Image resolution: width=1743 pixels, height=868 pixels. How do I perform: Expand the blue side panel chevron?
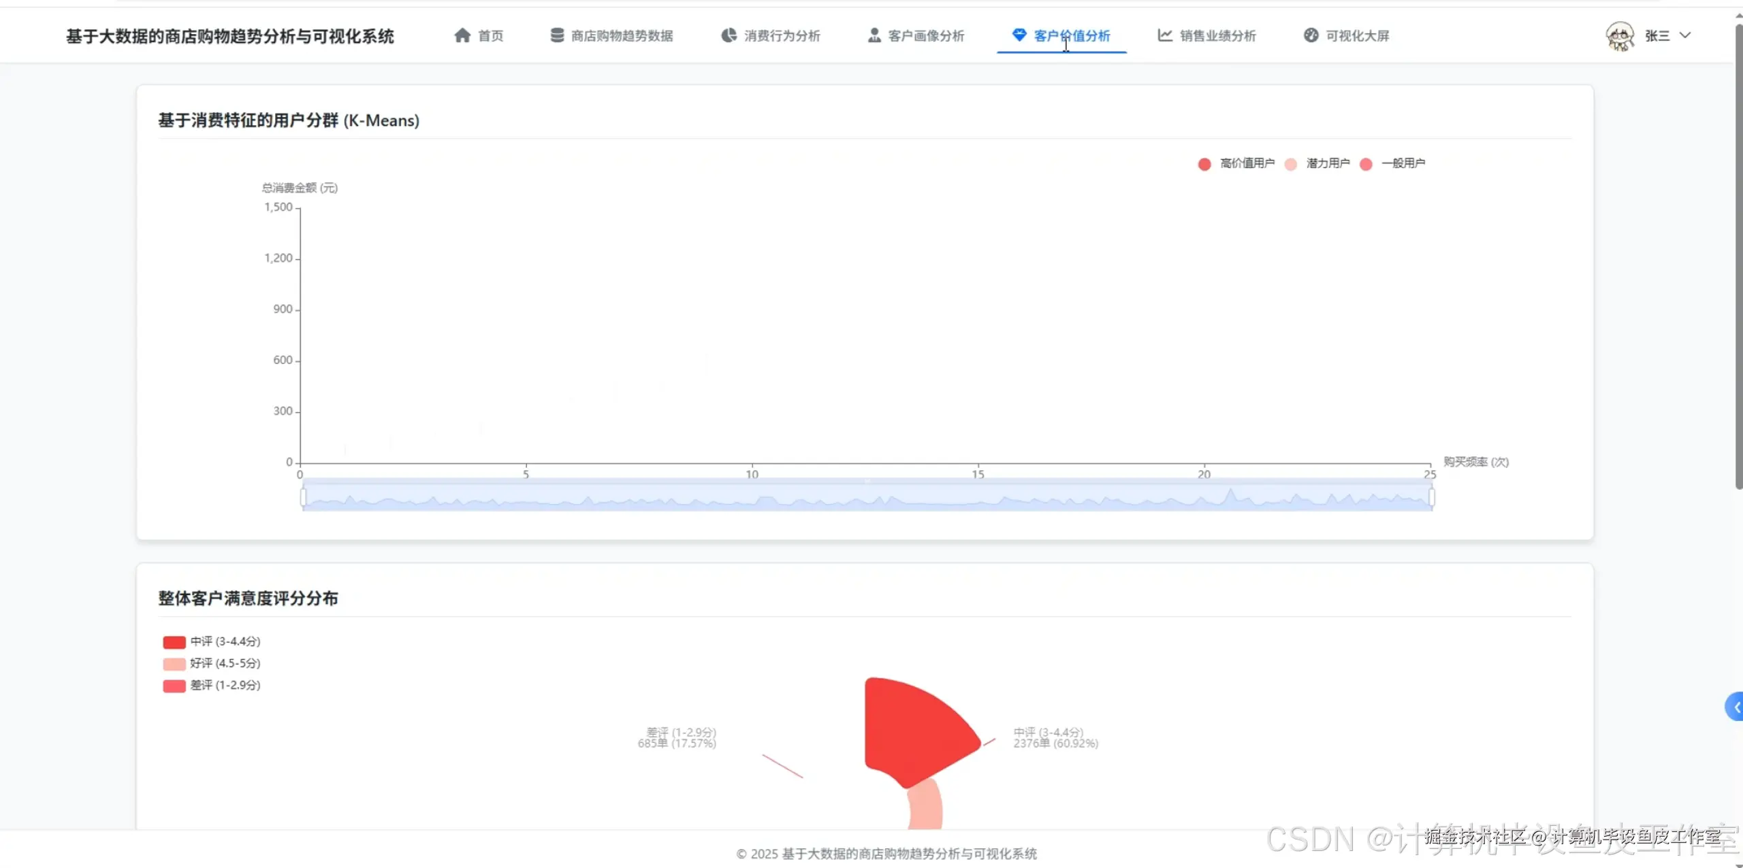(1735, 707)
